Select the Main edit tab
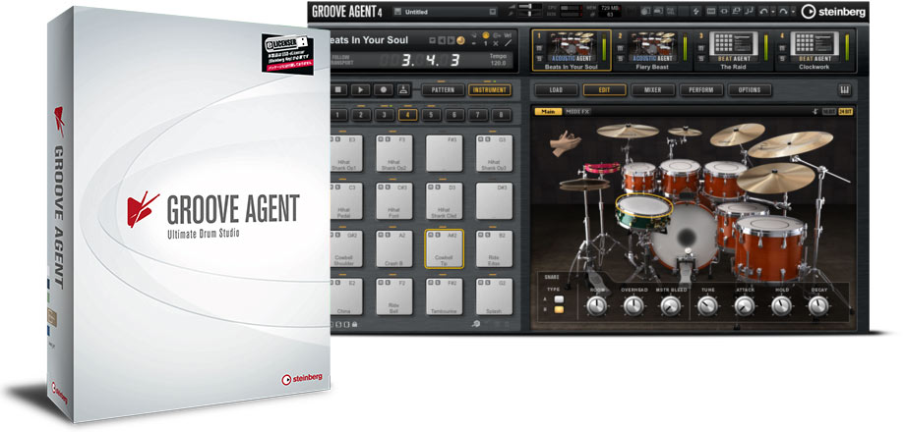905x432 pixels. click(x=548, y=111)
